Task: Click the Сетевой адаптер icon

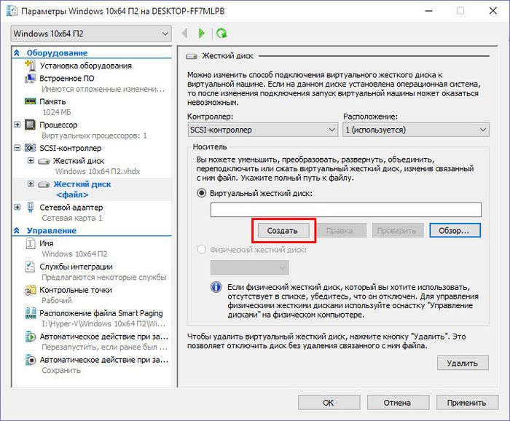Action: [31, 207]
